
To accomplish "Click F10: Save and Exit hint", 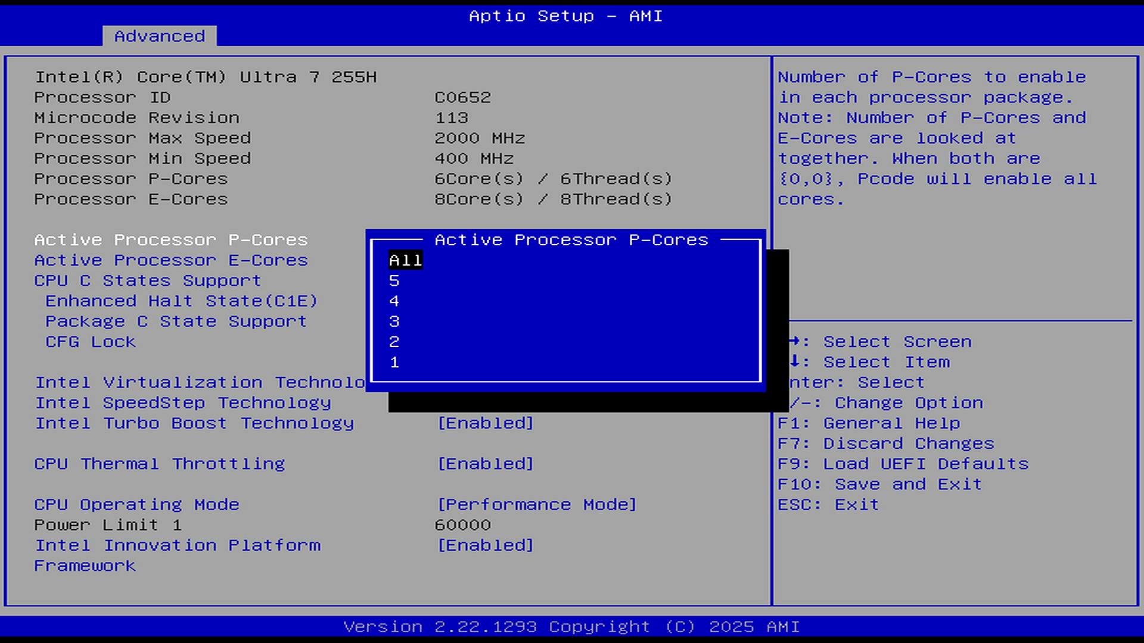I will (879, 485).
